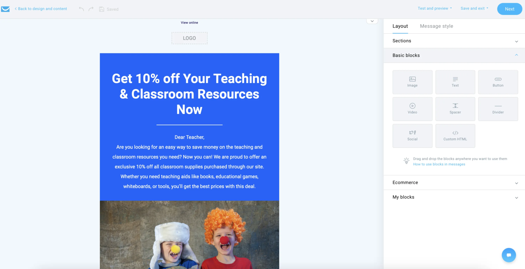The image size is (525, 269).
Task: Click the LOGO placeholder in the email
Action: click(189, 38)
